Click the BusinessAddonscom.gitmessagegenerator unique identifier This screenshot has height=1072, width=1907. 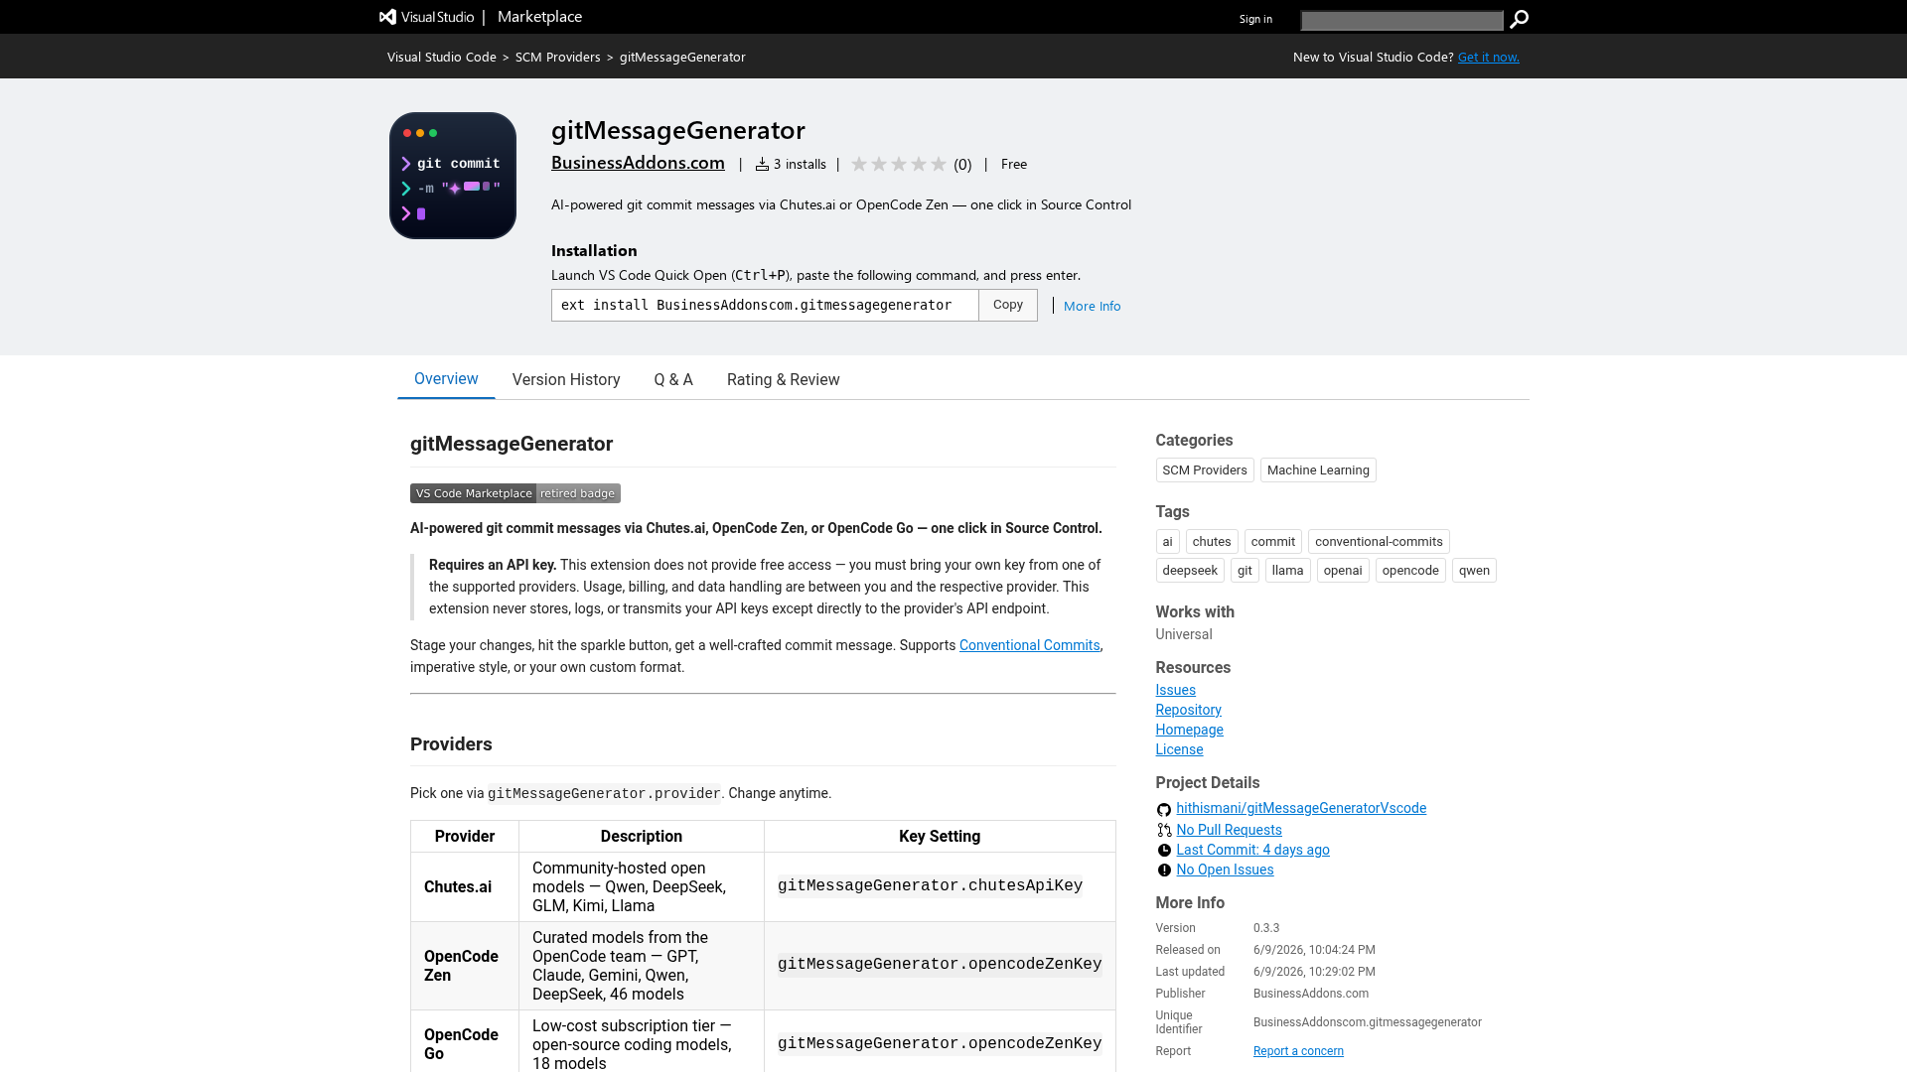(x=1368, y=1022)
